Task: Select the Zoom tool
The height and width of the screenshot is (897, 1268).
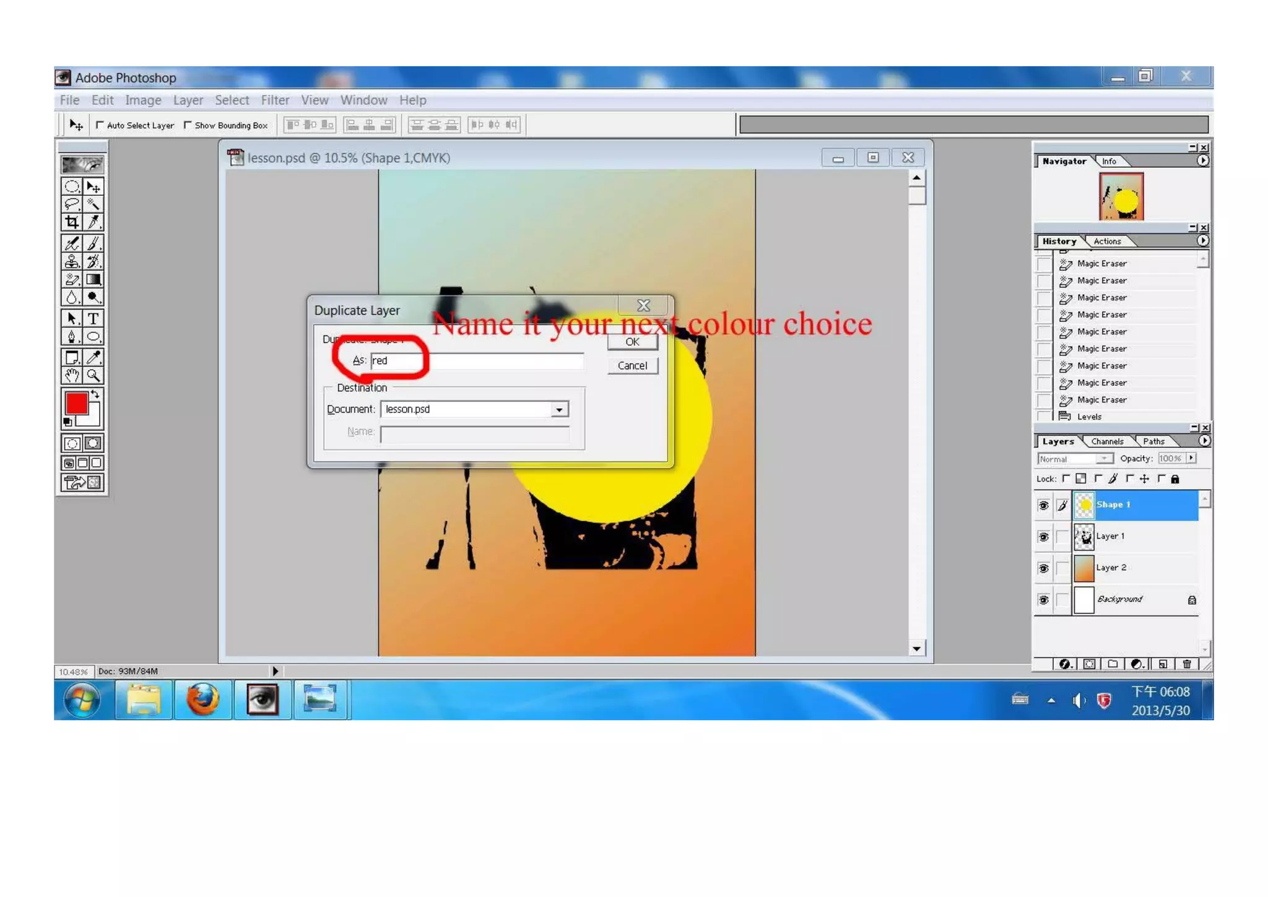Action: tap(93, 375)
